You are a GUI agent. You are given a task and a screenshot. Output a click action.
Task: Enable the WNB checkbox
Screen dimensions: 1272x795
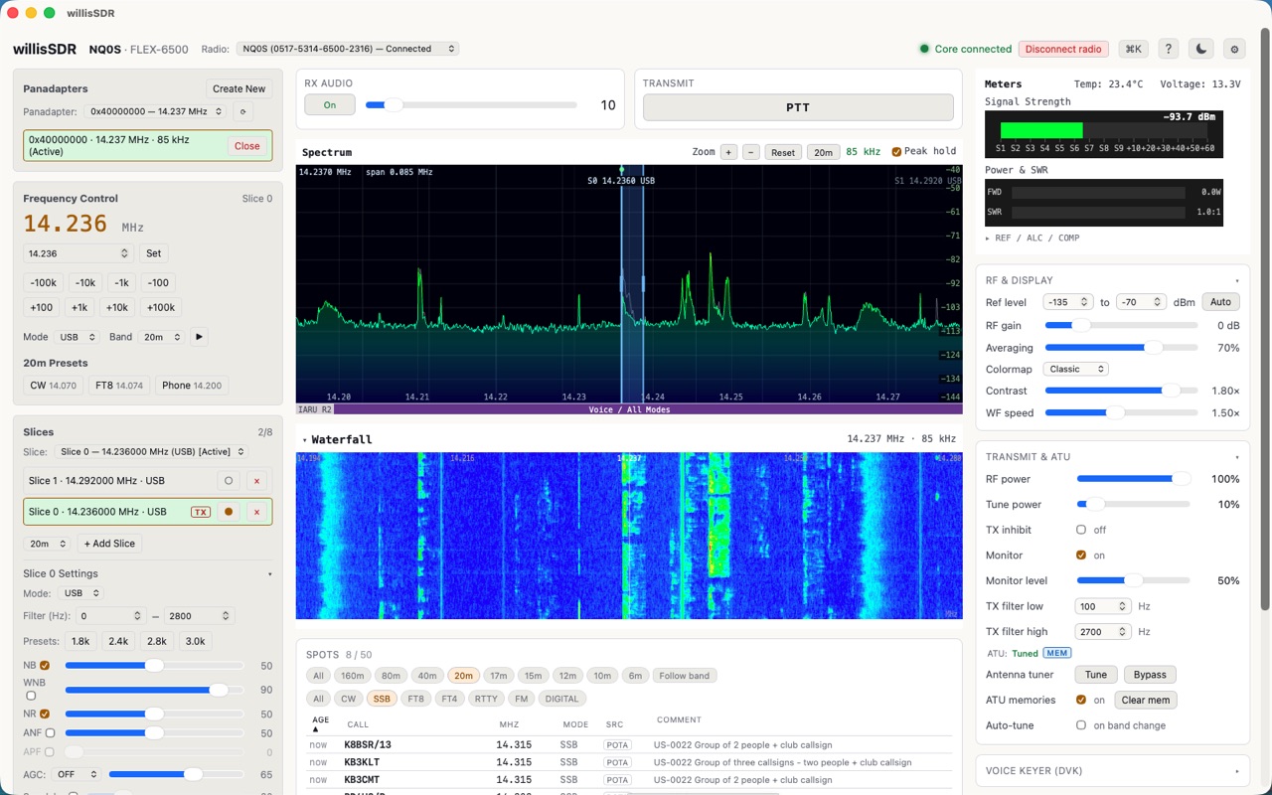coord(30,696)
